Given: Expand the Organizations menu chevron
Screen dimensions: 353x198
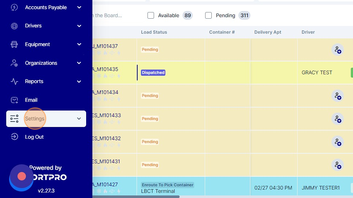Looking at the screenshot, I should 79,63.
